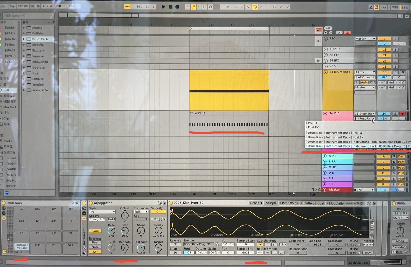Image resolution: width=411 pixels, height=267 pixels.
Task: Click the Arrangement Record button
Action: coord(177,7)
